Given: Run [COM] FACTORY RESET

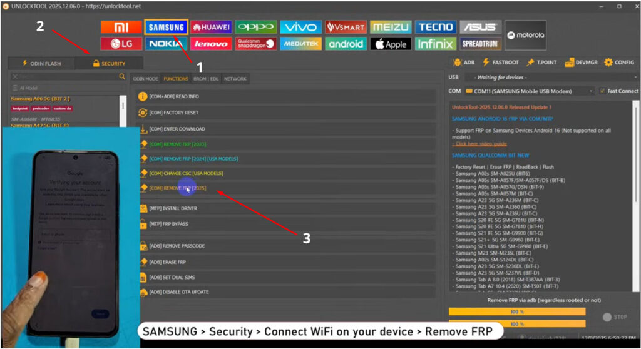Looking at the screenshot, I should [285, 113].
